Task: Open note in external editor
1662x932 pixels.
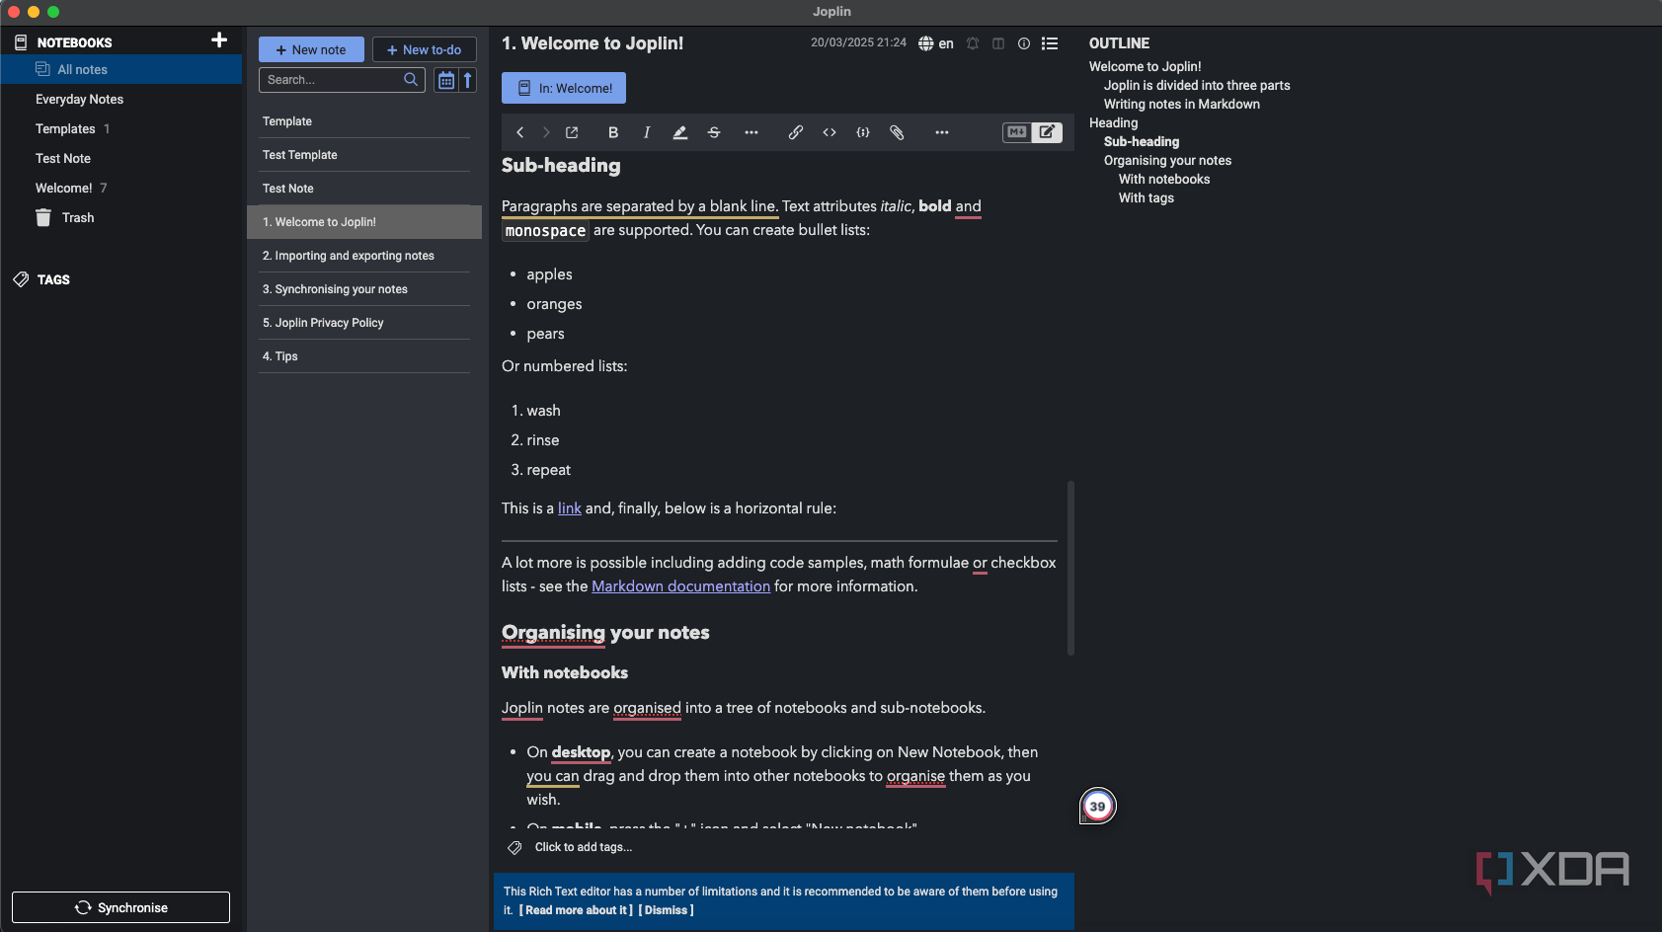Action: click(x=572, y=132)
